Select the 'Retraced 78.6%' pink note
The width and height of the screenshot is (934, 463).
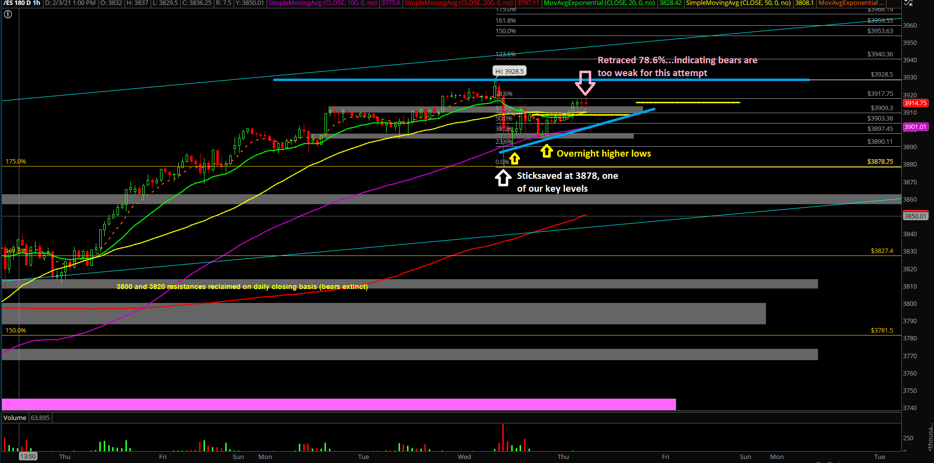(x=677, y=66)
